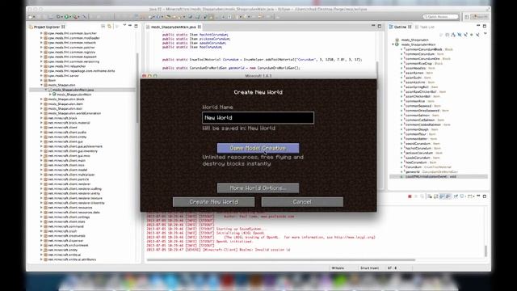Click the Open Perspective icon
This screenshot has width=517, height=291.
(x=467, y=16)
